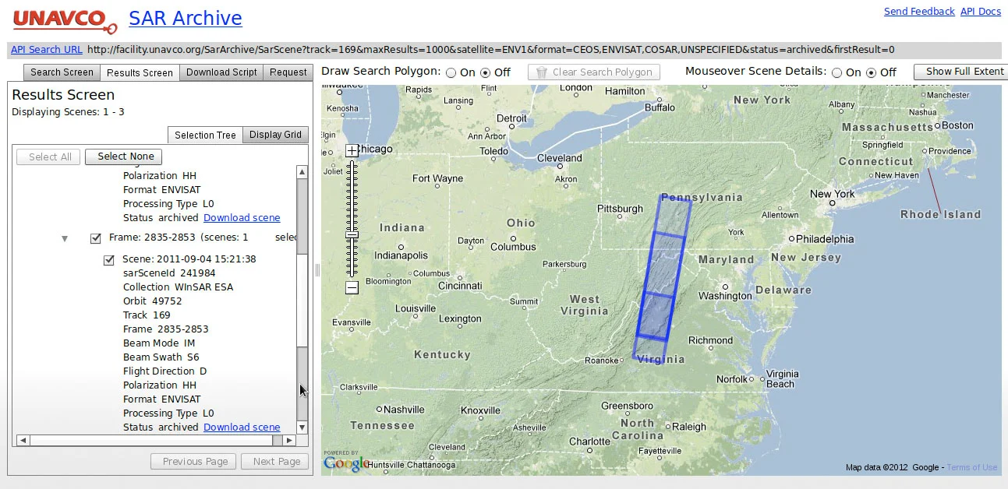The height and width of the screenshot is (489, 1008).
Task: Open the Download Script tab
Action: point(221,72)
